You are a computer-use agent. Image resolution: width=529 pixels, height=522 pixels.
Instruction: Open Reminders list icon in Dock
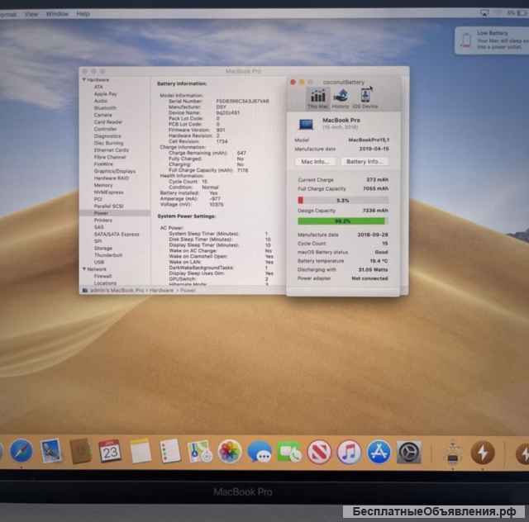(169, 451)
